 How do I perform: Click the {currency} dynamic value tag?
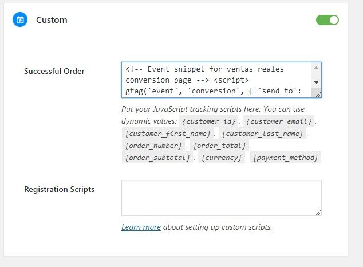point(222,158)
